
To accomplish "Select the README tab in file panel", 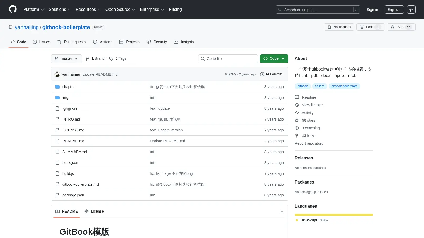I will click(x=67, y=211).
